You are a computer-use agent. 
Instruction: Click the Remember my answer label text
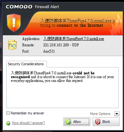(27, 113)
